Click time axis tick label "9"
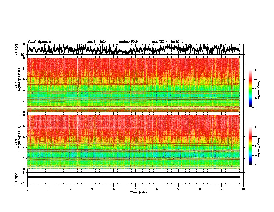Viewport: 274px width, 212px height. 221,189
